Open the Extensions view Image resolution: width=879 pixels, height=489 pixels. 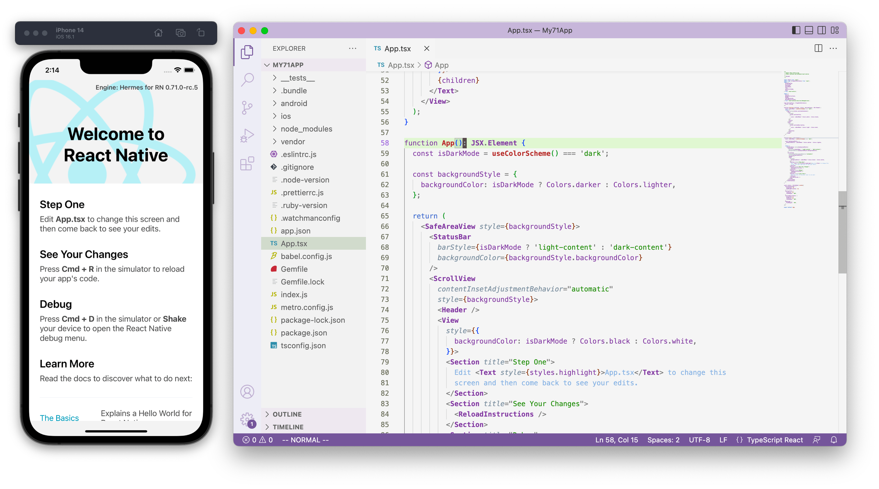click(x=247, y=164)
